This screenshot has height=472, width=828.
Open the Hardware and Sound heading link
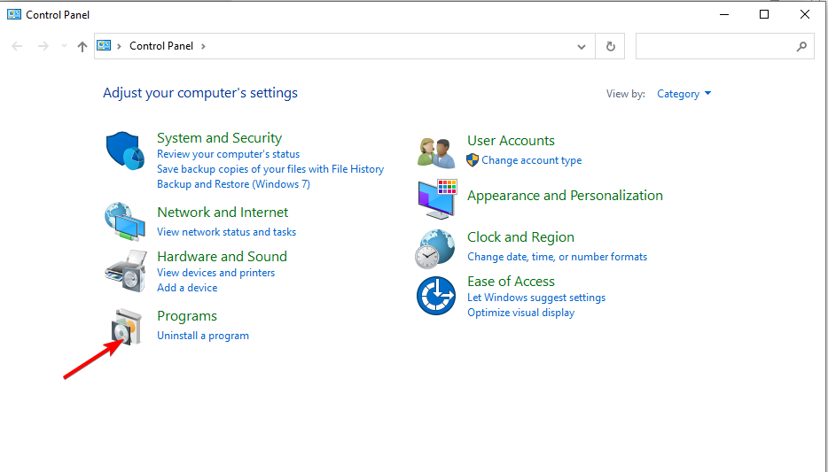coord(222,256)
